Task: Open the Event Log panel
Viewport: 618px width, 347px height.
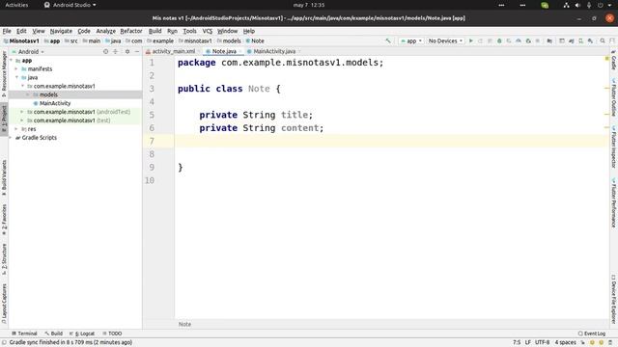Action: coord(592,334)
